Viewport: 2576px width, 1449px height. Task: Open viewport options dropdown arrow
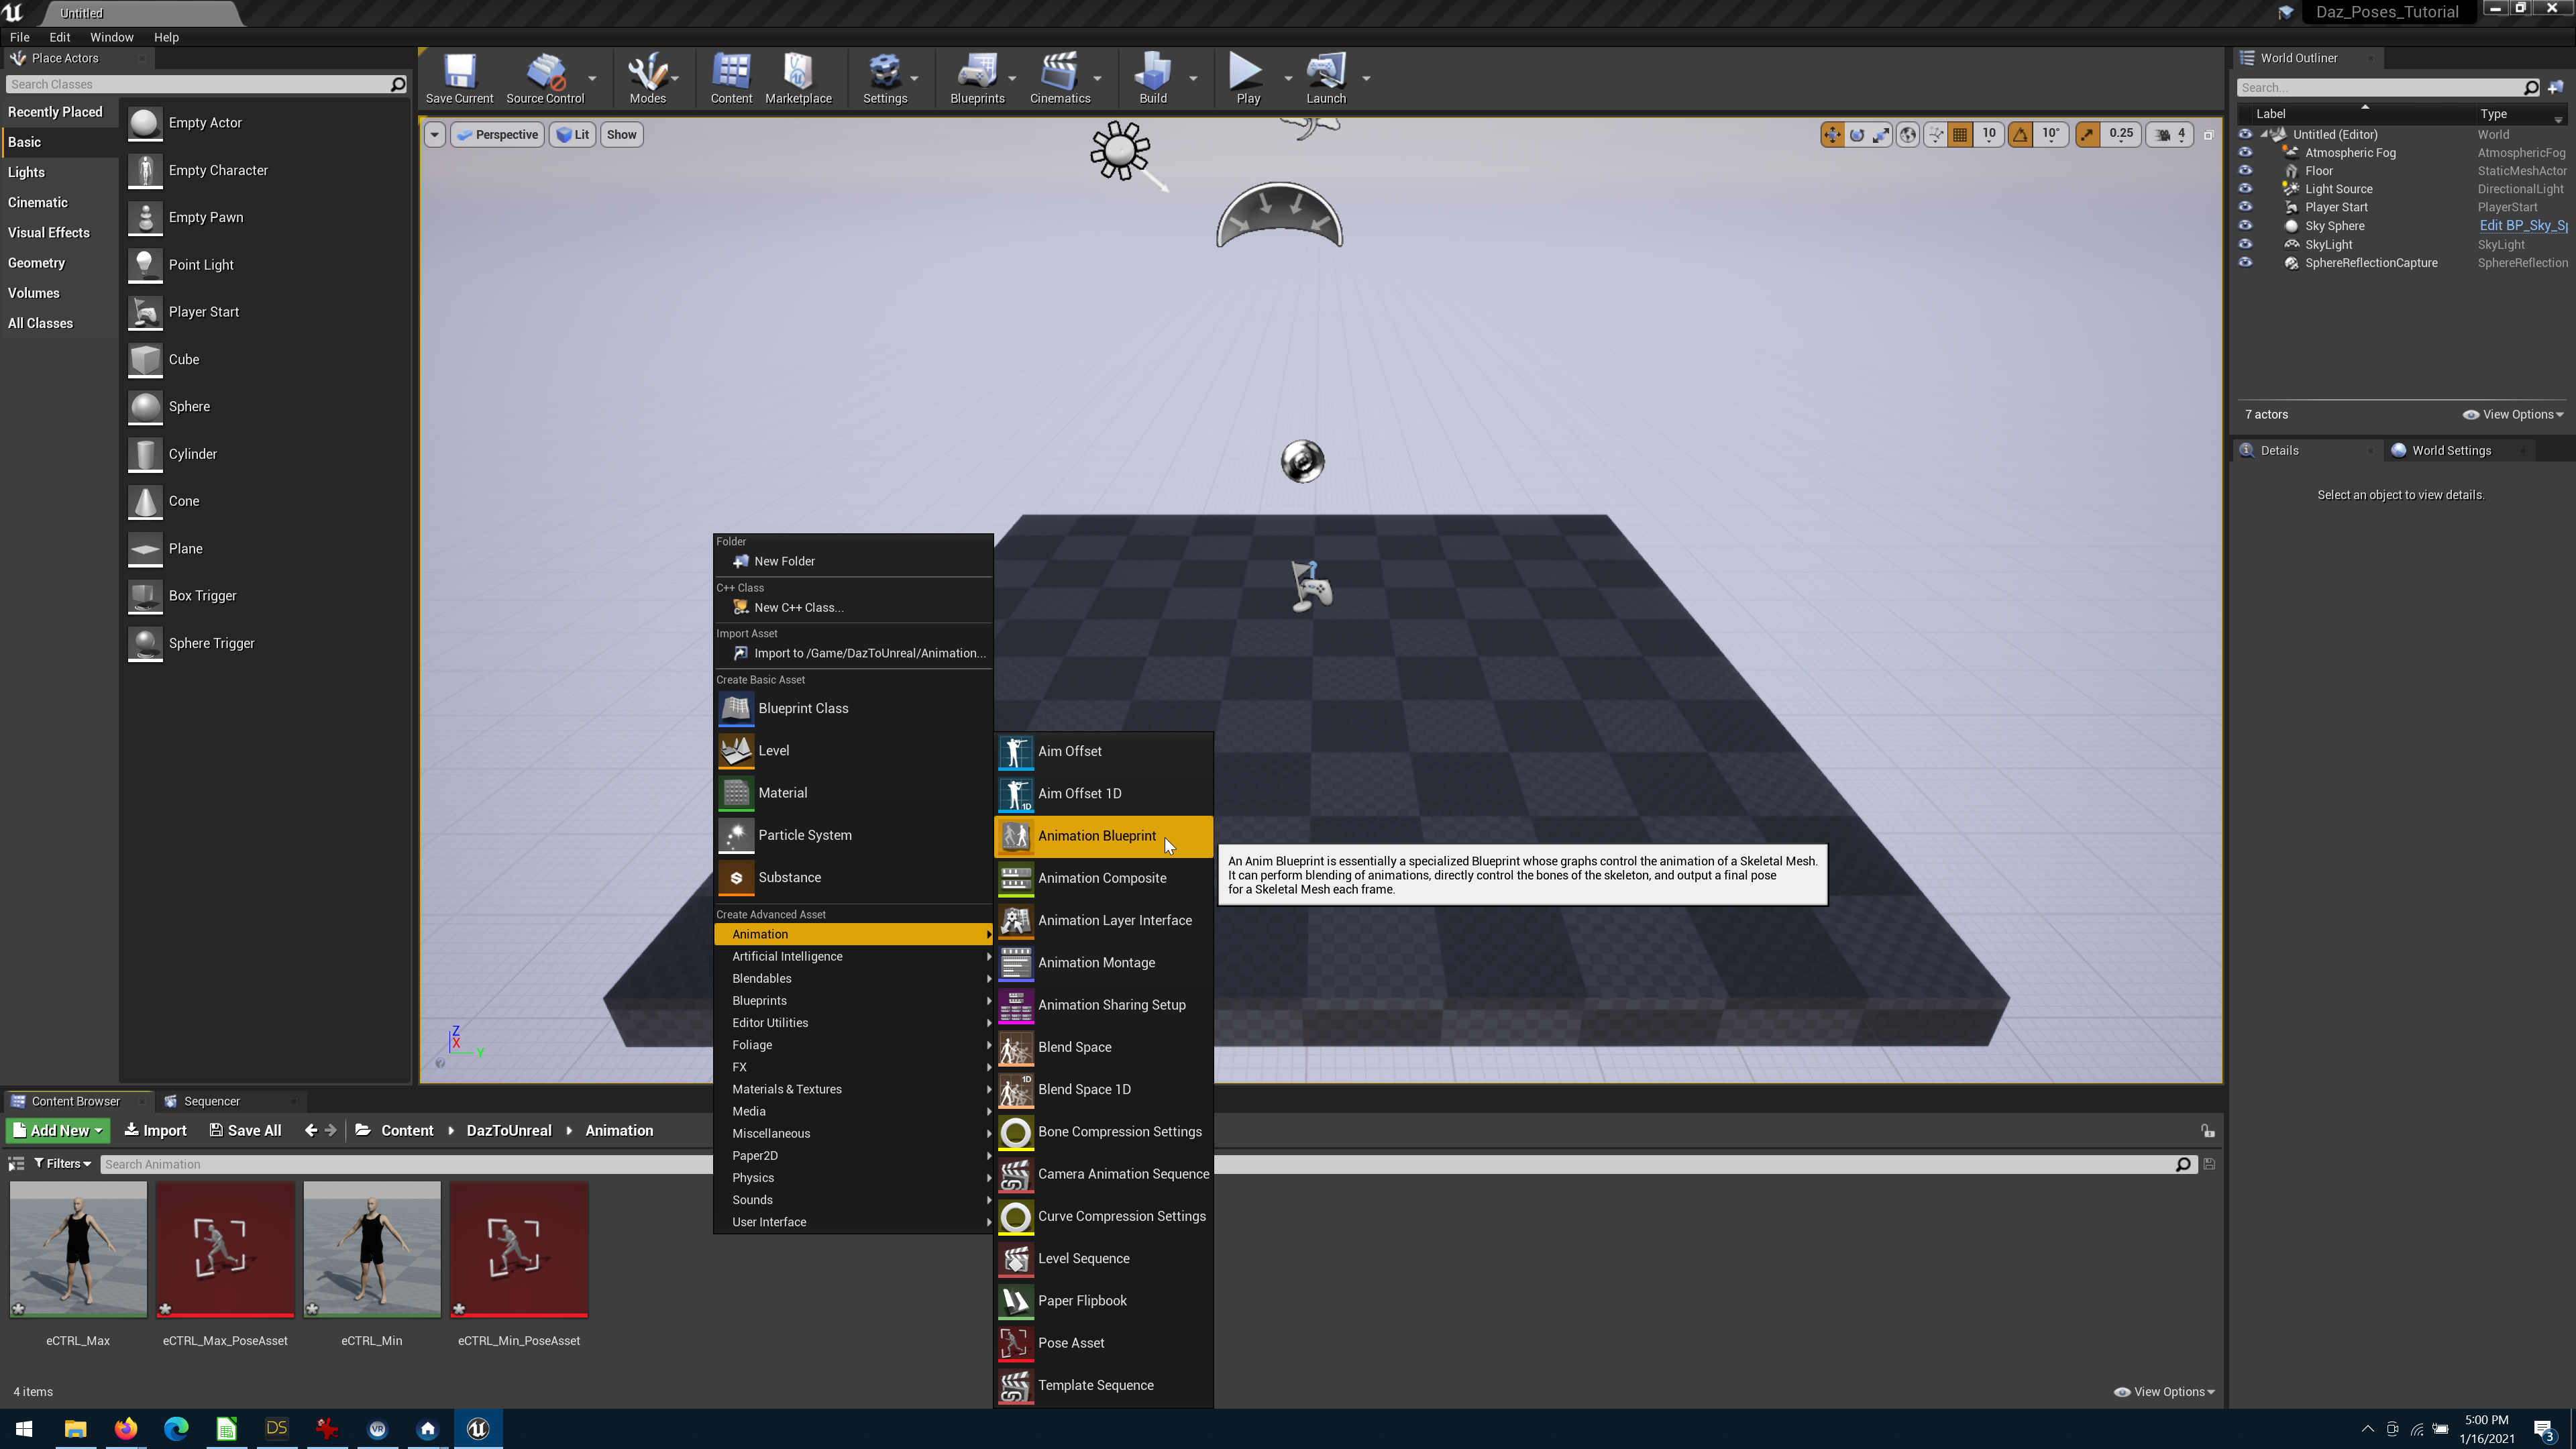pos(434,134)
